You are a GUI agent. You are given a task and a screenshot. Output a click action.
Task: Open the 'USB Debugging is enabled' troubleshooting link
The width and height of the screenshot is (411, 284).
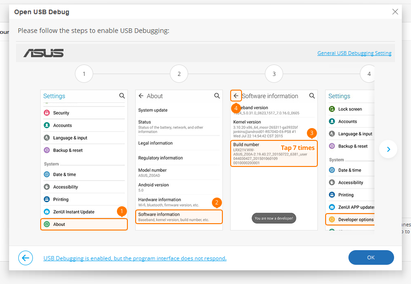coord(135,258)
